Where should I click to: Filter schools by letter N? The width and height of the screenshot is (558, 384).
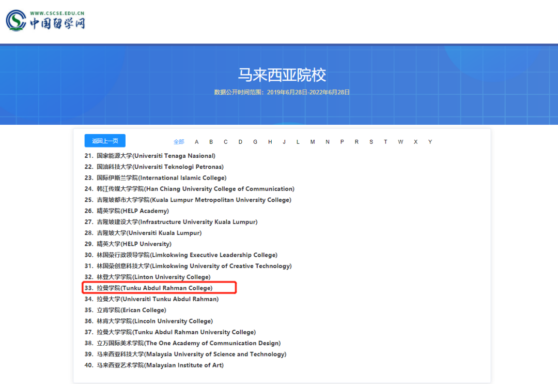328,142
